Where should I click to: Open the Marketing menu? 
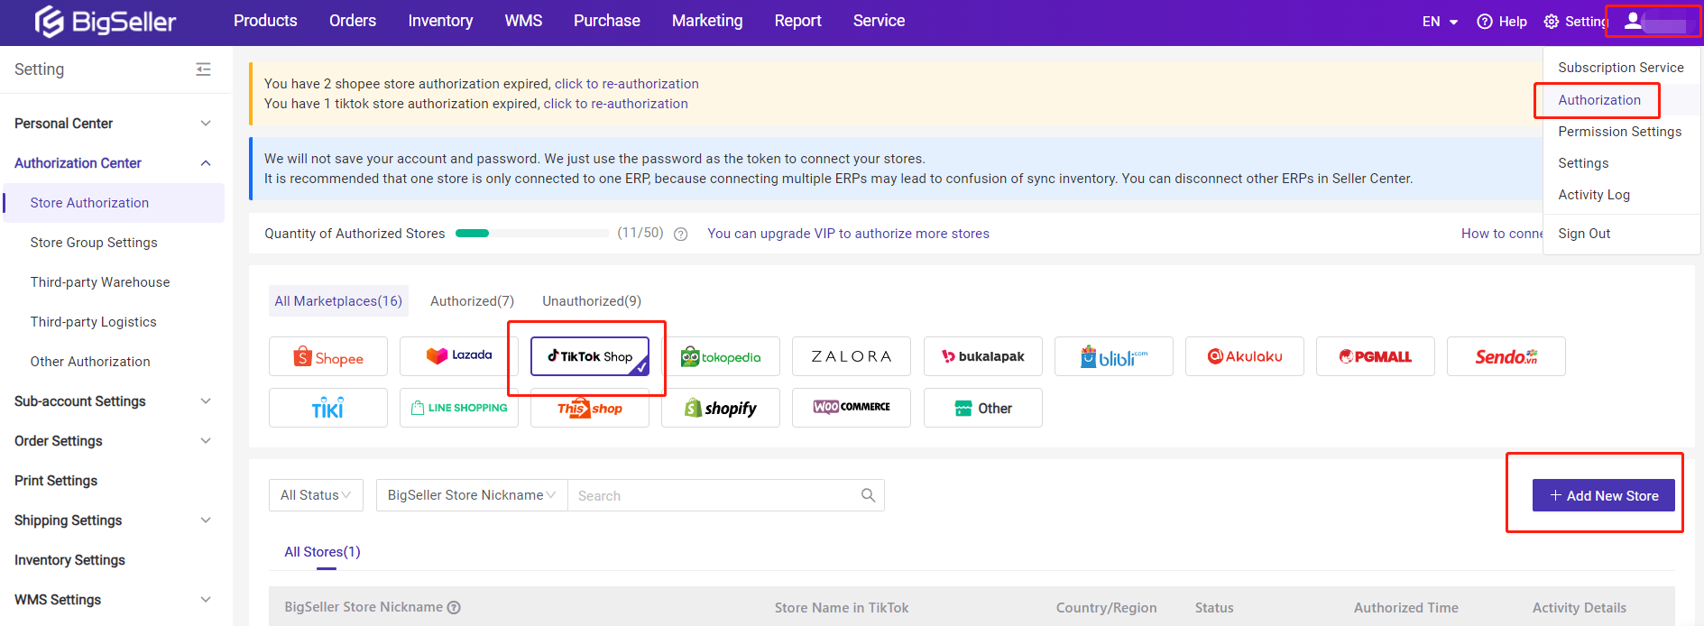707,21
